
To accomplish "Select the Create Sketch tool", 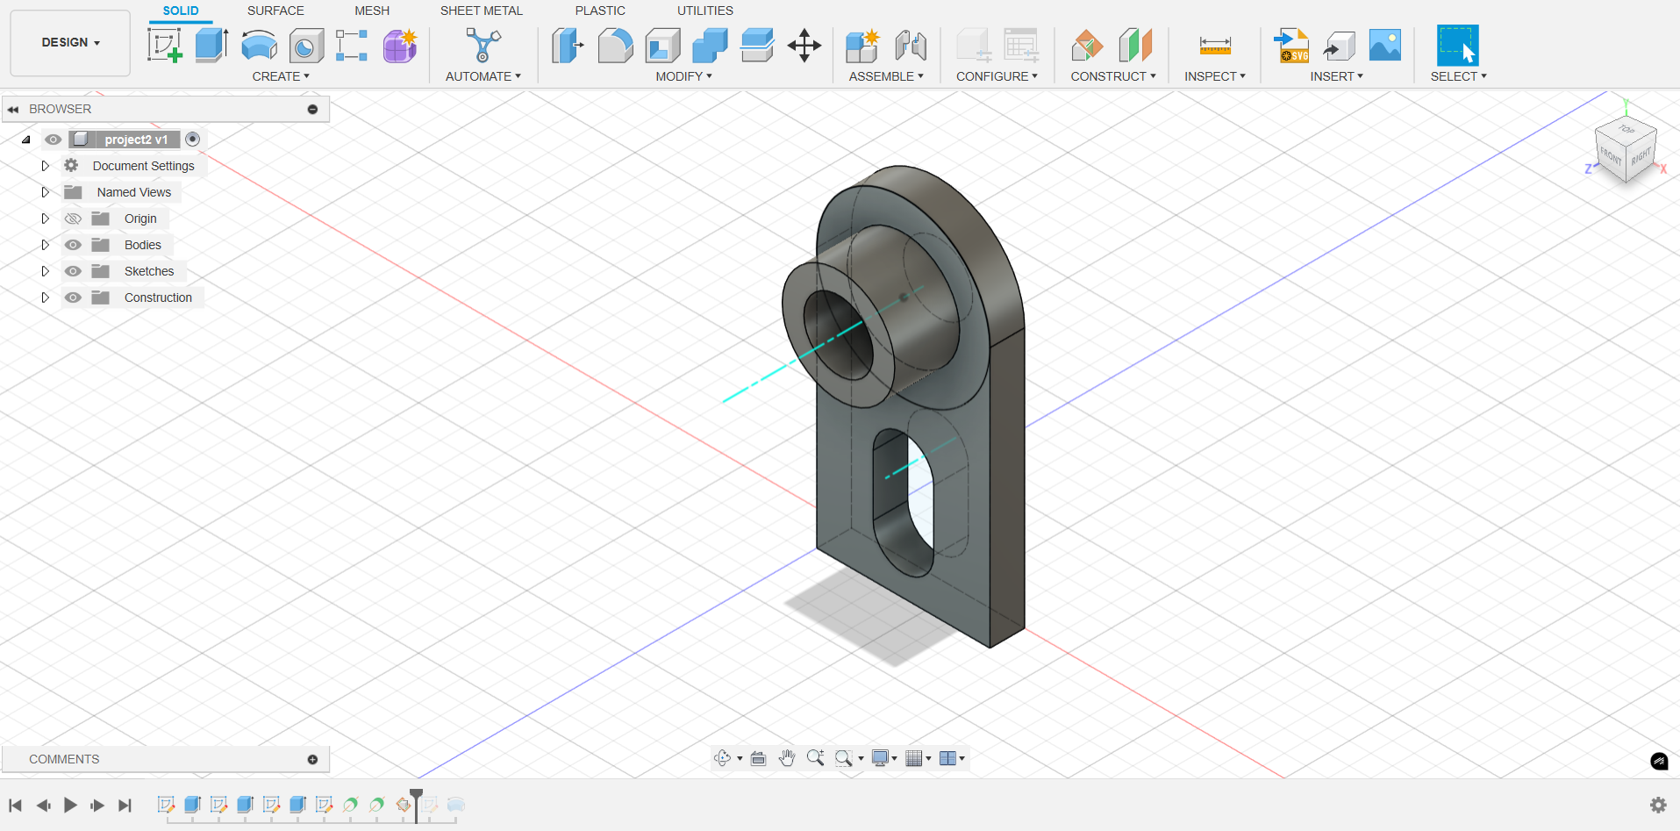I will click(164, 46).
